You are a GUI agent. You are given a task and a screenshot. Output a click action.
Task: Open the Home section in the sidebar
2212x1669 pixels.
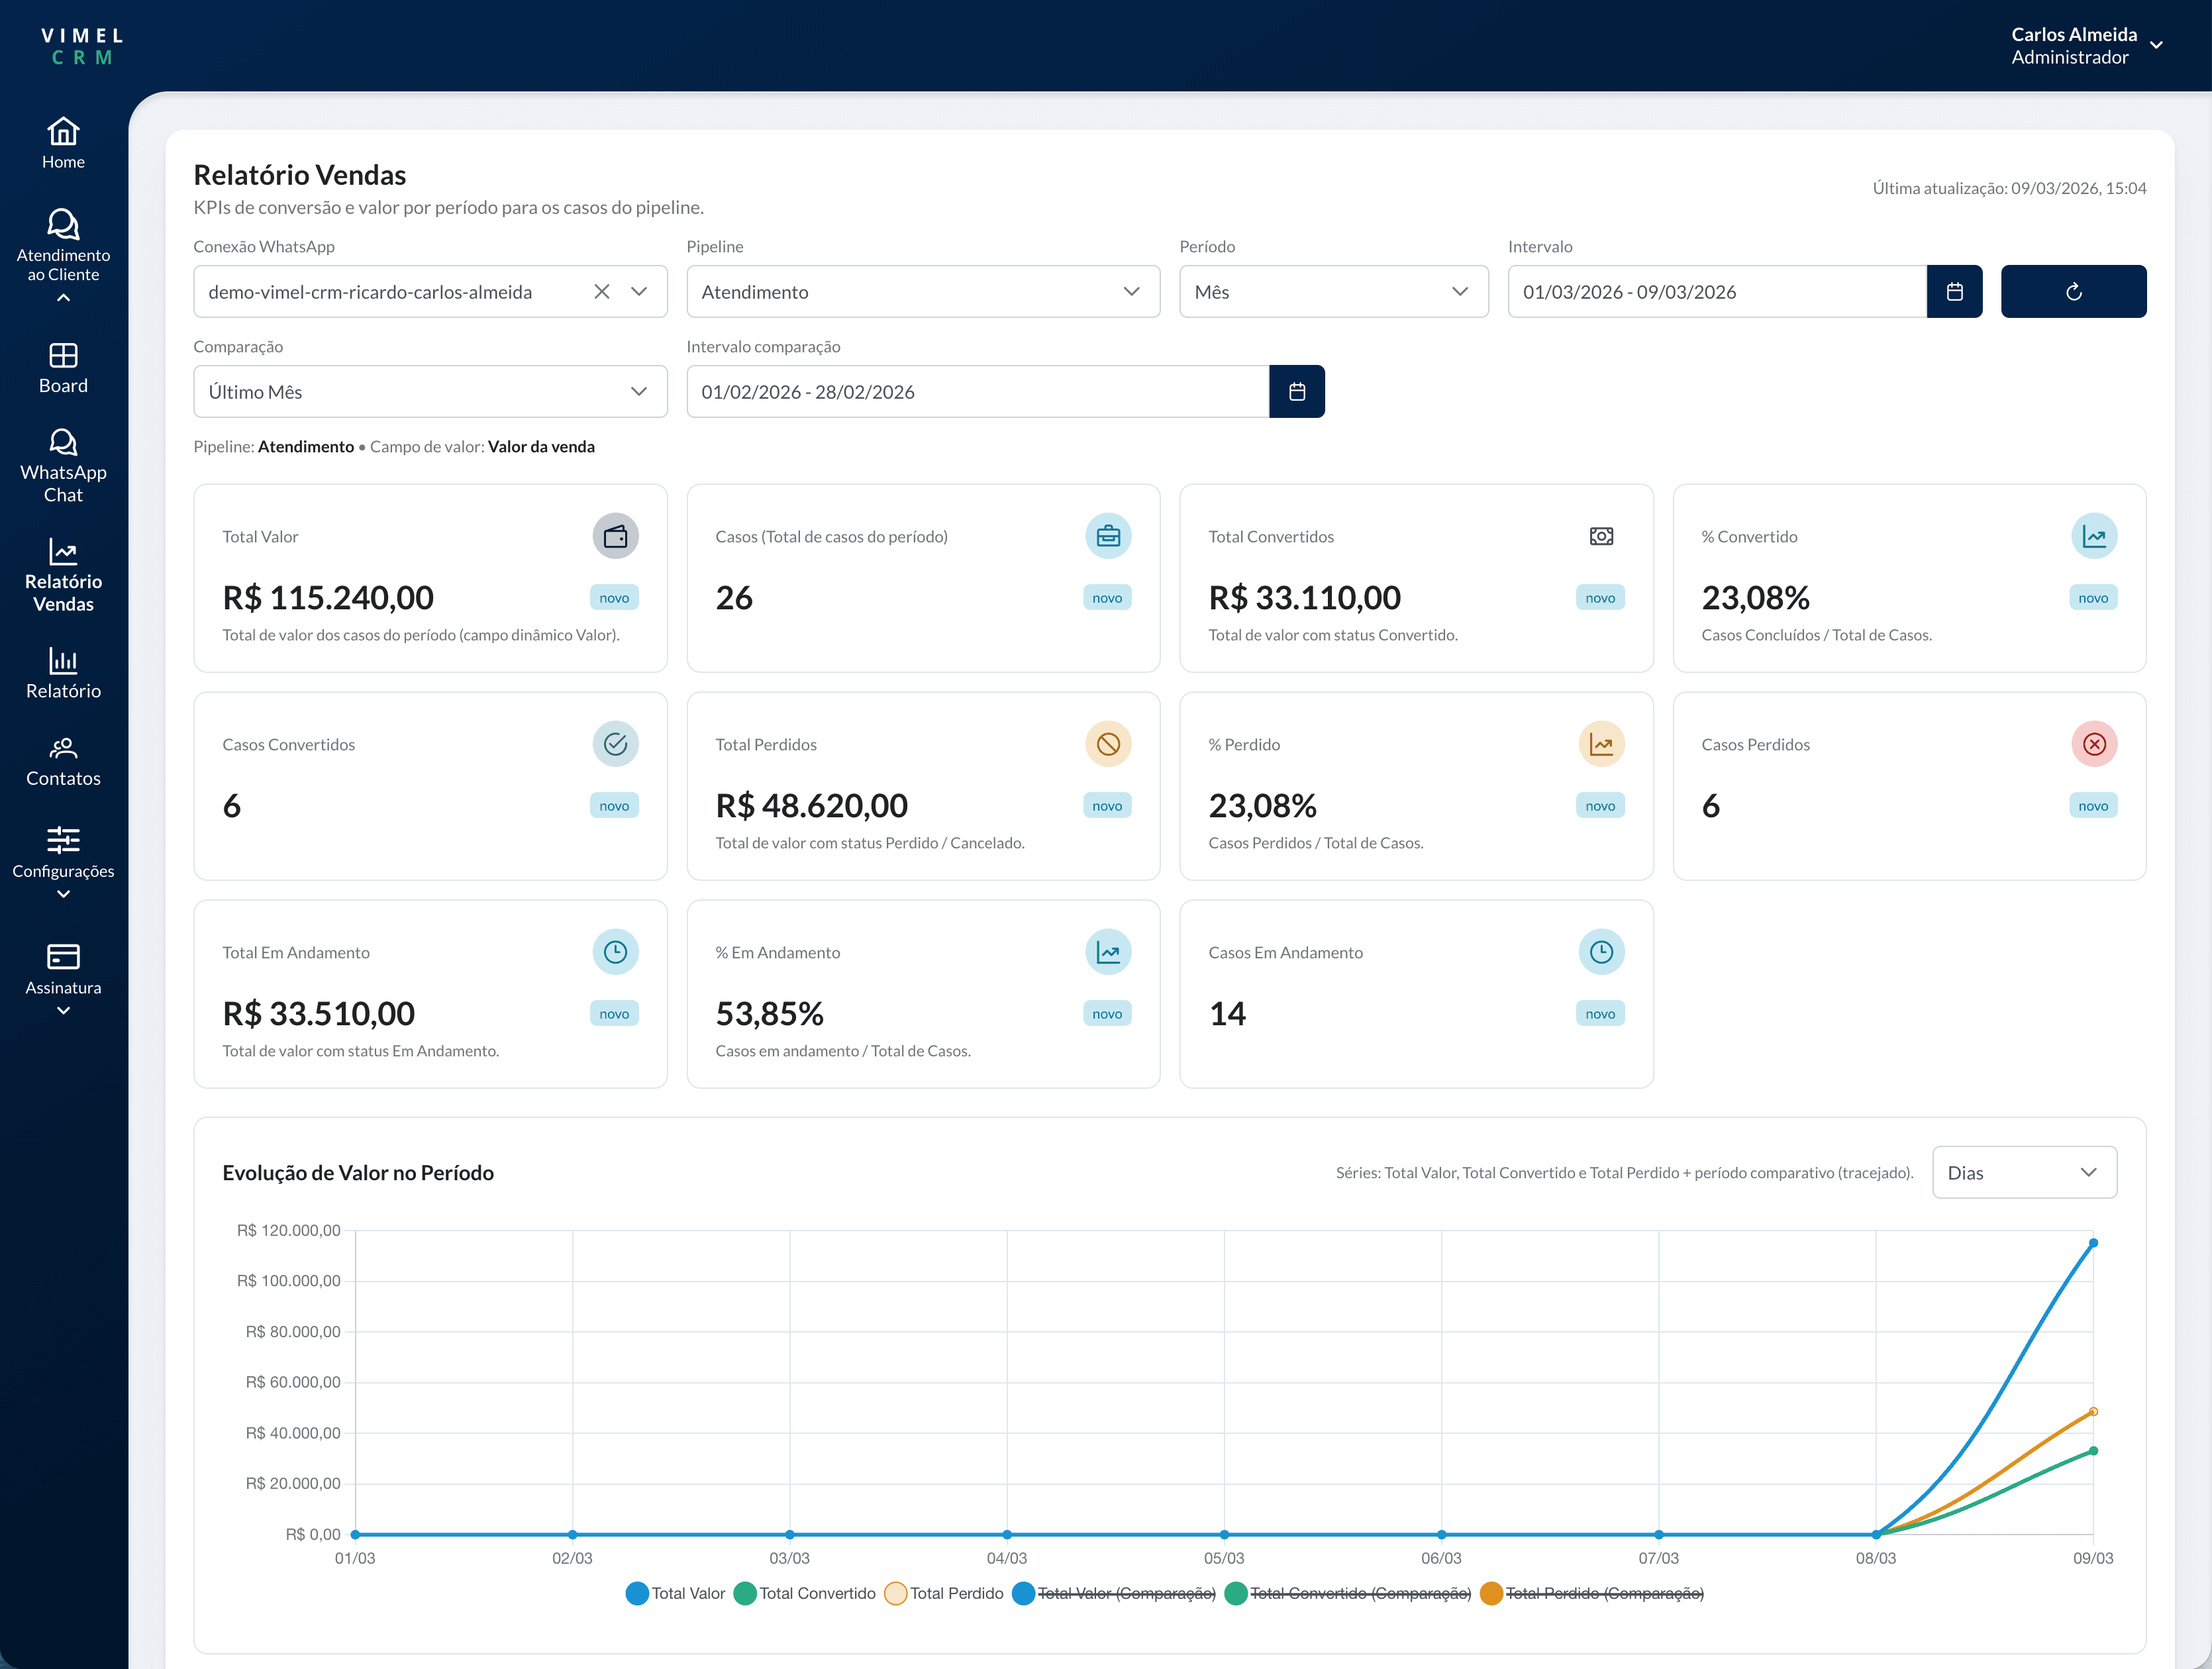click(x=63, y=143)
